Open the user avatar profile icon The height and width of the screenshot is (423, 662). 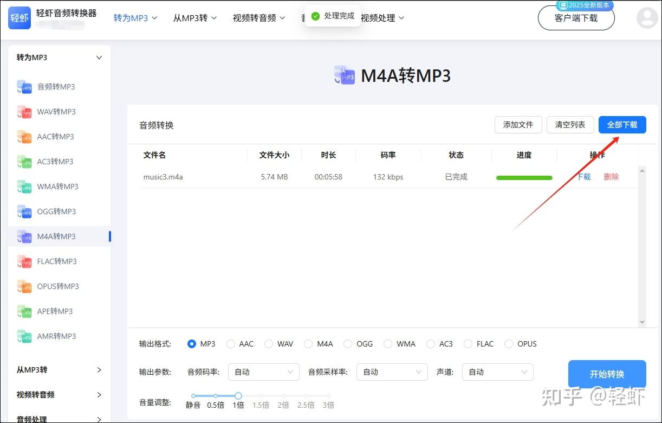pyautogui.click(x=647, y=18)
